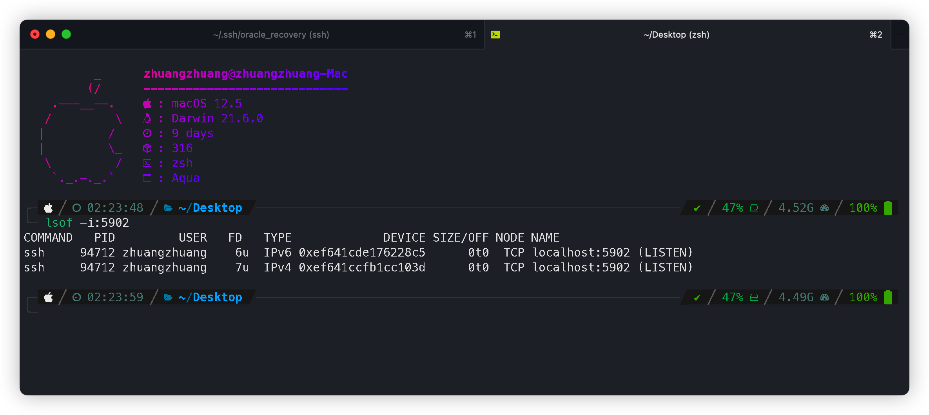This screenshot has height=415, width=929.
Task: Minimize the window with the yellow button
Action: [51, 35]
